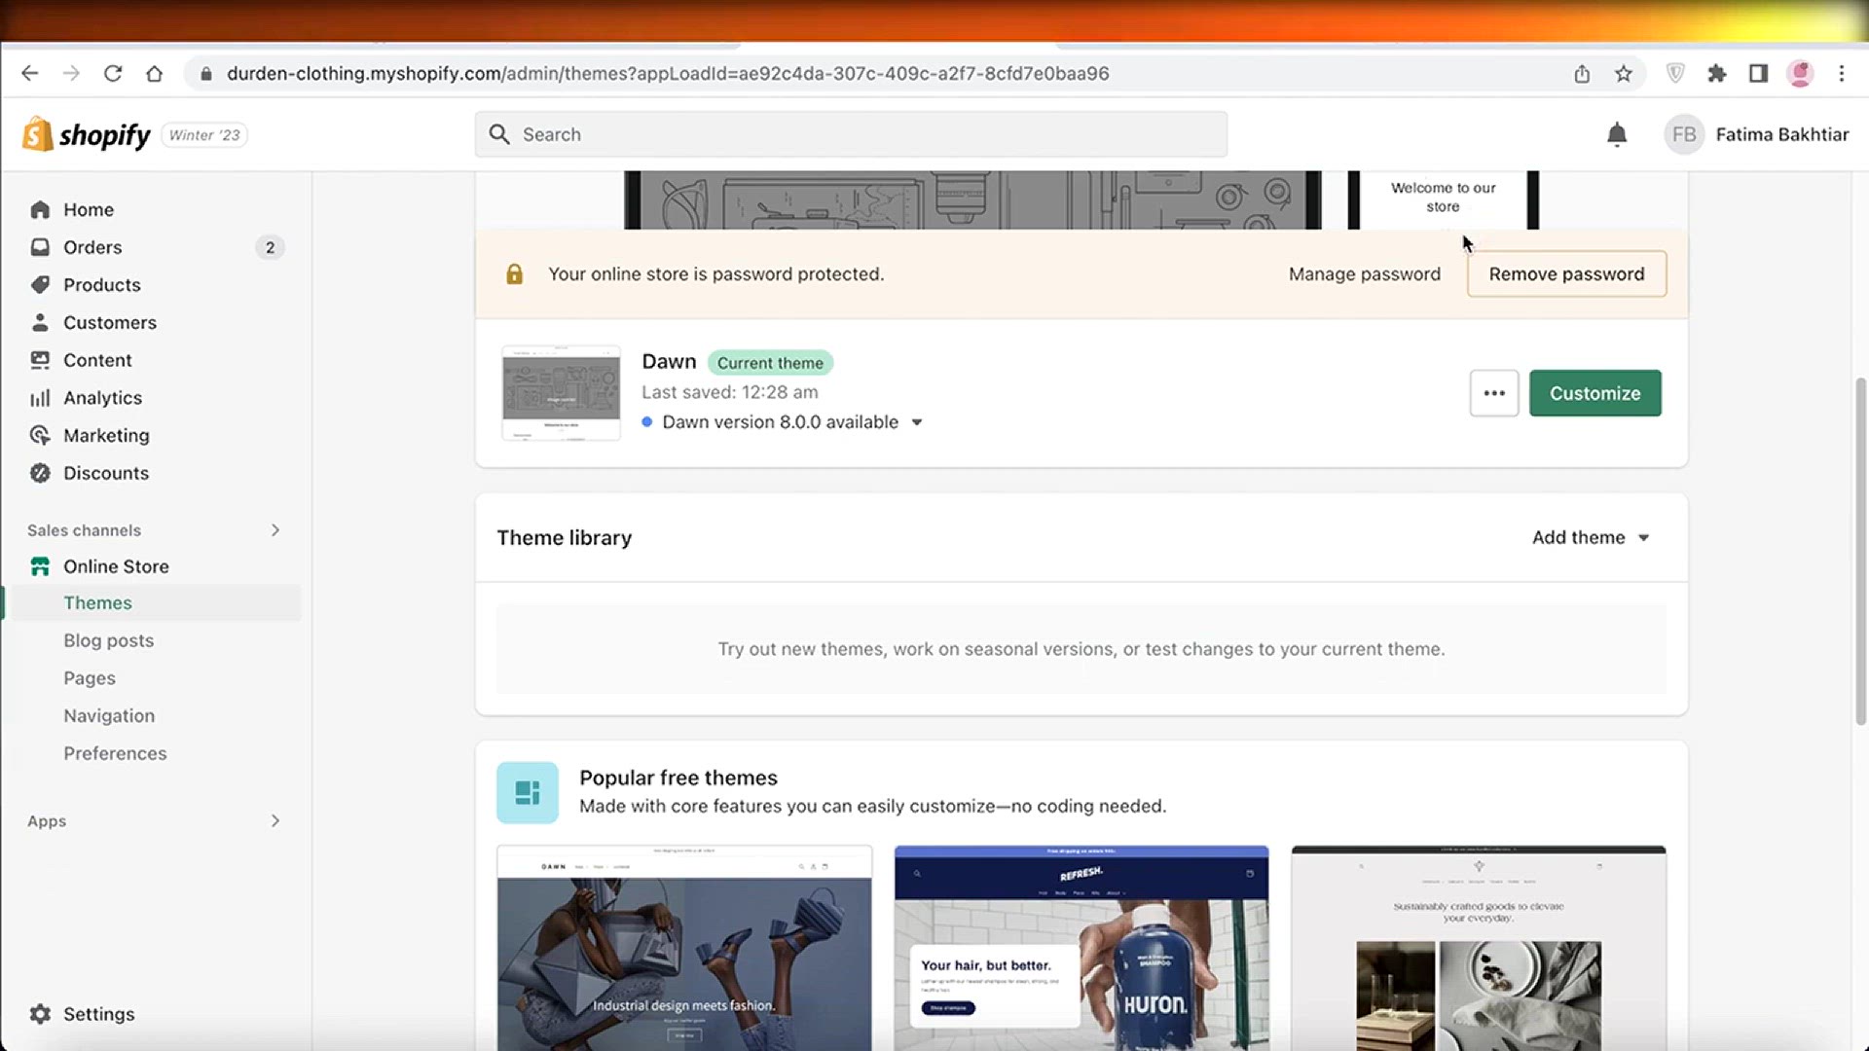Focus the Shopify Search field
1869x1051 pixels.
point(851,134)
